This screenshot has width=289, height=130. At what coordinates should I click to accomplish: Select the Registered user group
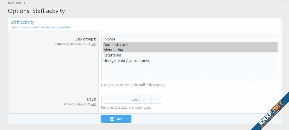112,55
